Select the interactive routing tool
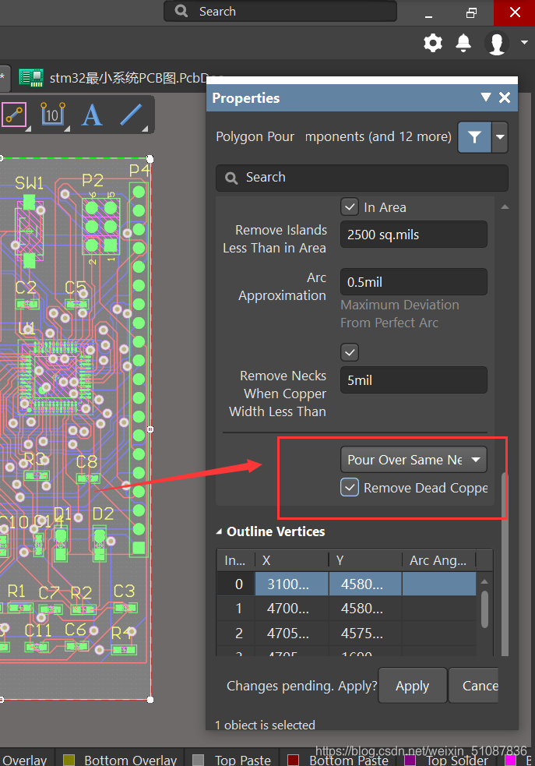Image resolution: width=535 pixels, height=766 pixels. pyautogui.click(x=14, y=115)
